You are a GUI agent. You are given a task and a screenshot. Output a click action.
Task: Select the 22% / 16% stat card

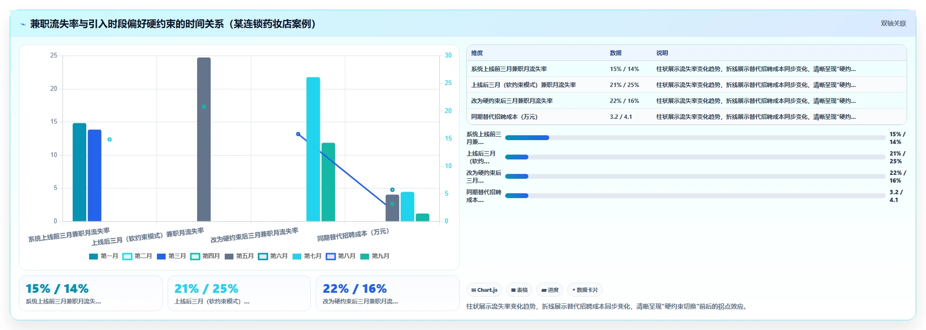[x=387, y=293]
